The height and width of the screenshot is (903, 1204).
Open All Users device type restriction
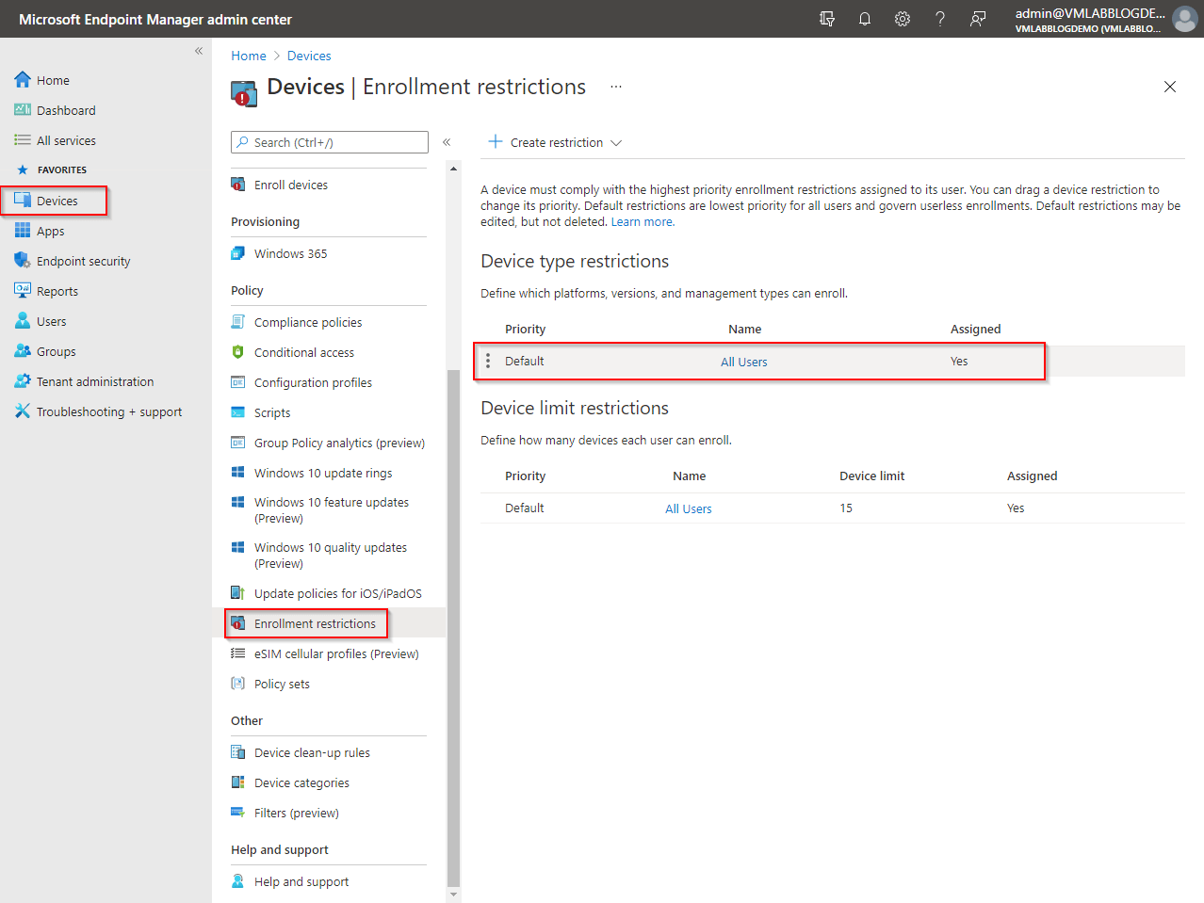point(744,362)
